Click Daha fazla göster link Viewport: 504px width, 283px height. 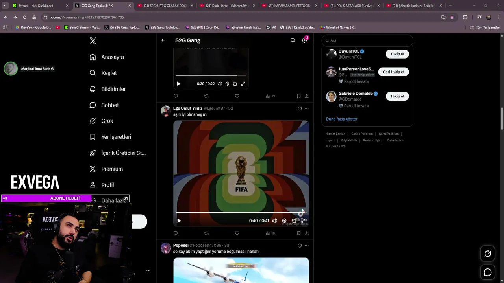pos(341,119)
